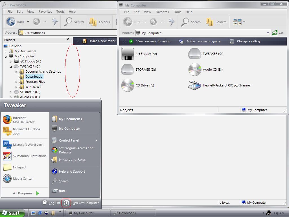
Task: Switch to the Downloads taskbar button
Action: pos(133,213)
